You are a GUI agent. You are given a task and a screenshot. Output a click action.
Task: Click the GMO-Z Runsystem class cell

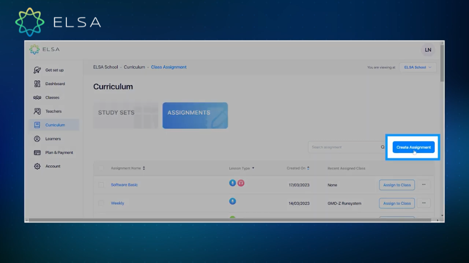point(344,204)
